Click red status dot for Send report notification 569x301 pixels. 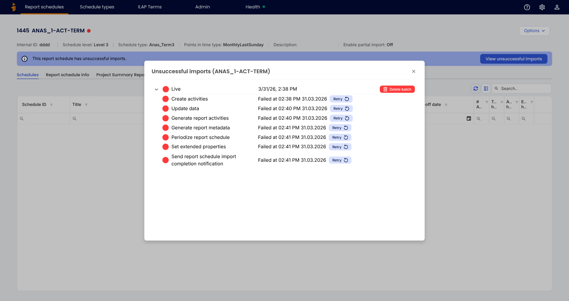click(165, 160)
